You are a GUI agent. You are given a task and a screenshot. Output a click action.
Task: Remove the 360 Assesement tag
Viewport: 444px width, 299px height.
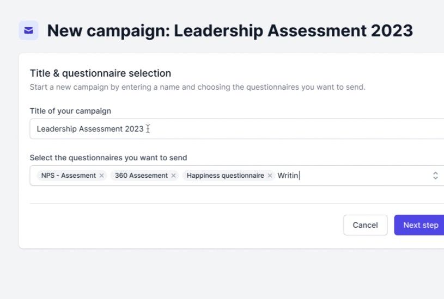[x=173, y=176]
